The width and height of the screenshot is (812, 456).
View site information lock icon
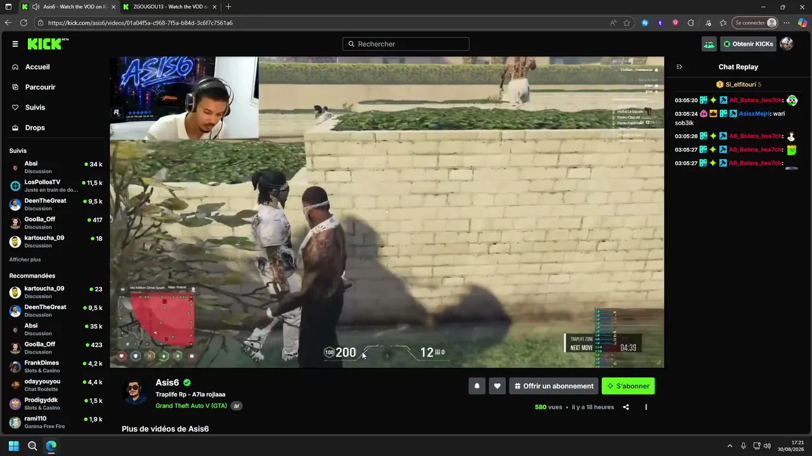41,23
